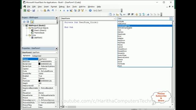Switch to Categorized properties tab

point(36,56)
